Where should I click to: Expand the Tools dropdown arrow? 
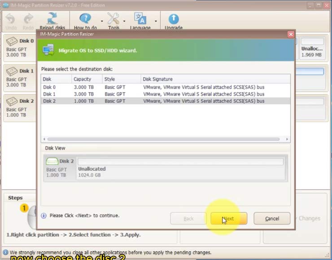pos(124,21)
